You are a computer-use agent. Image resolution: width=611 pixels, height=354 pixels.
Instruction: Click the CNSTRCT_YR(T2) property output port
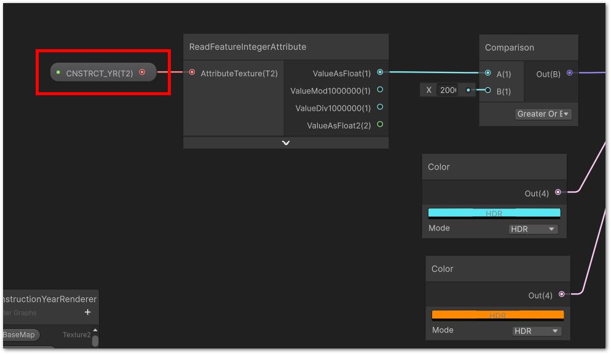tap(143, 72)
